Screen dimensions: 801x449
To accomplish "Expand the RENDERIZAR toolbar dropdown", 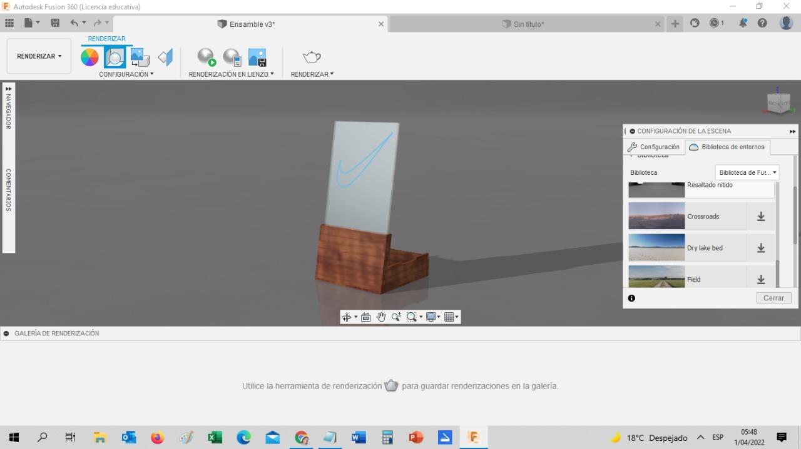I will click(x=312, y=74).
